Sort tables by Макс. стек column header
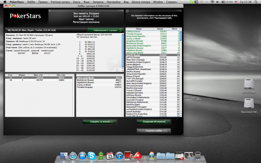Image resolution: width=261 pixels, height=163 pixels. coord(38,75)
